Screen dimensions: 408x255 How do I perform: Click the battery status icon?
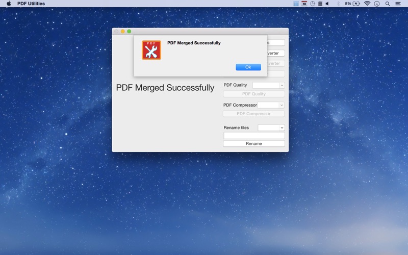pyautogui.click(x=356, y=4)
